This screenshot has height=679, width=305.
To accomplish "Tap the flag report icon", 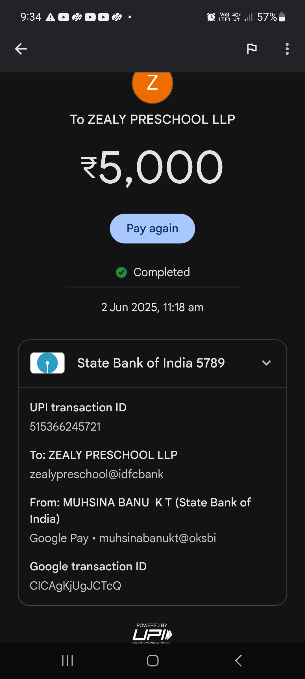I will pos(252,49).
